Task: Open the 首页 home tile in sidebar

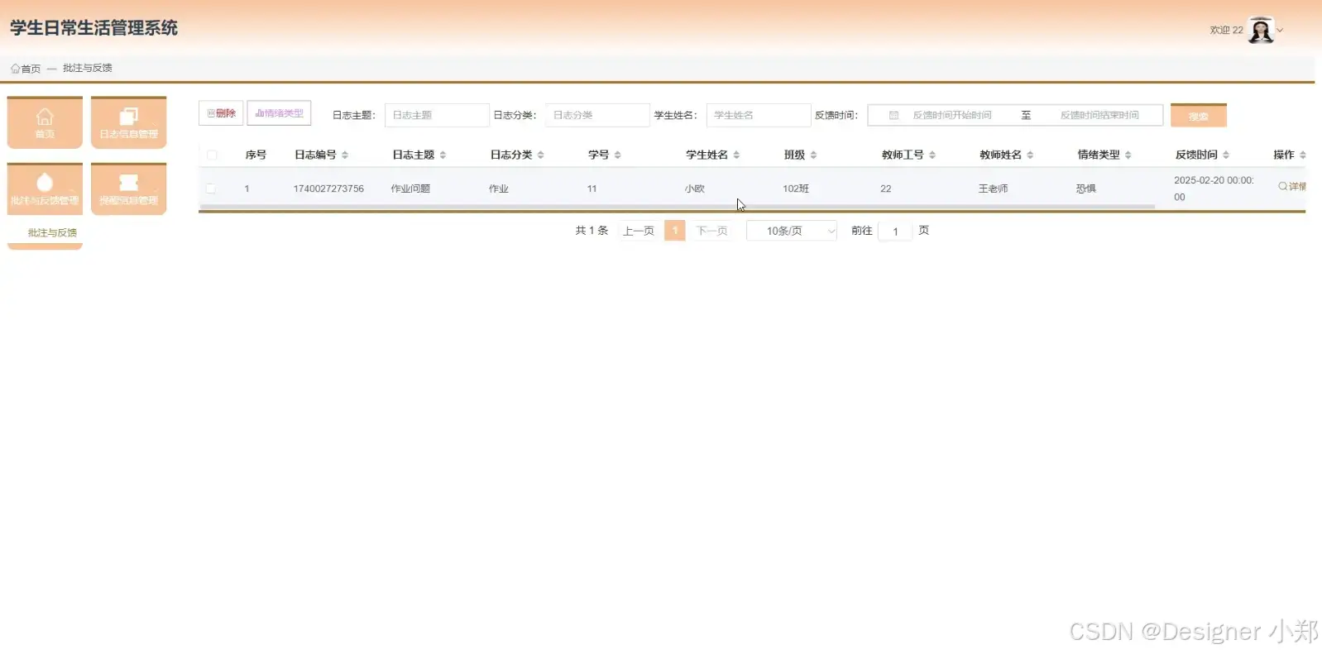Action: [45, 122]
